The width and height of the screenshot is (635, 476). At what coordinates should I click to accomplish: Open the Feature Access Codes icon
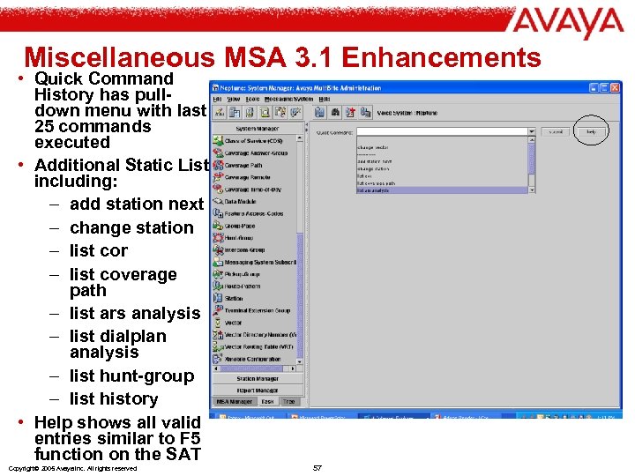point(219,213)
